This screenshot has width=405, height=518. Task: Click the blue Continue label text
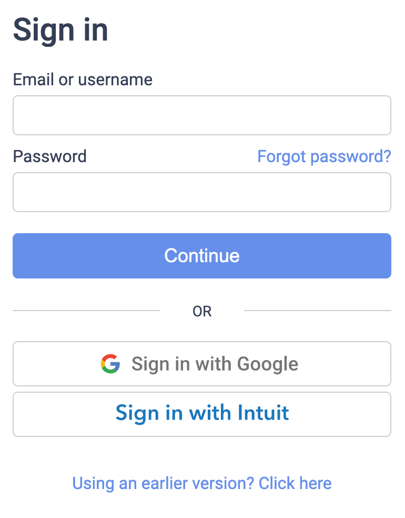click(x=202, y=256)
